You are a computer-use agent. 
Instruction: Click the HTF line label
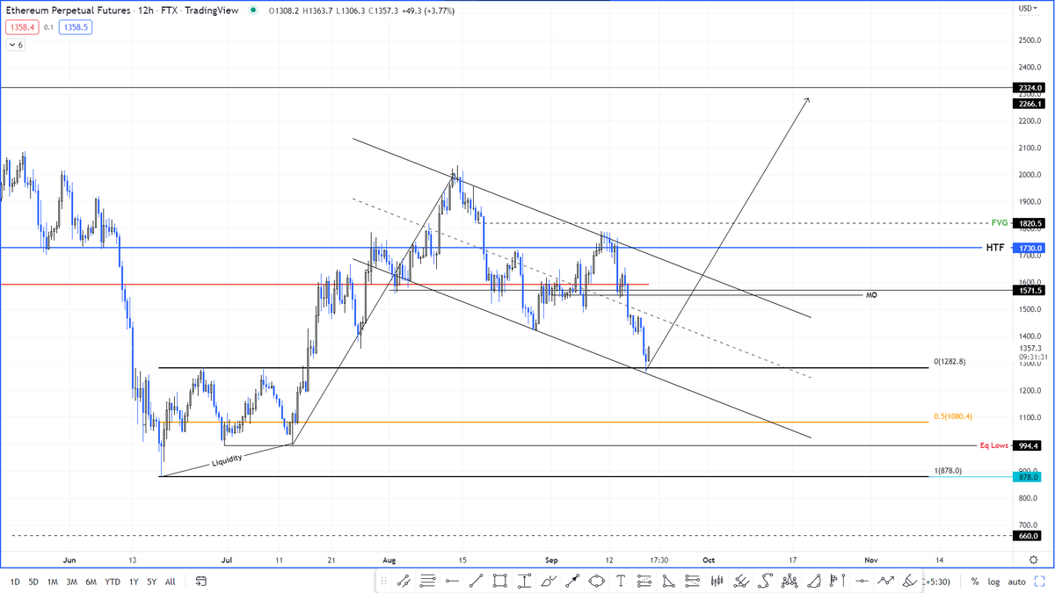[994, 248]
